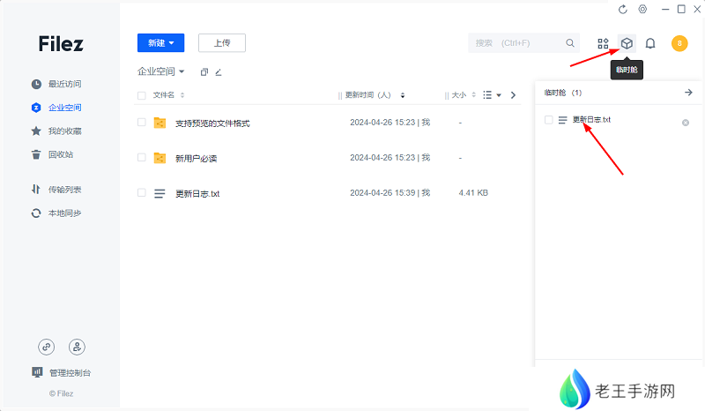Open the notification bell
The height and width of the screenshot is (411, 705).
click(x=650, y=43)
